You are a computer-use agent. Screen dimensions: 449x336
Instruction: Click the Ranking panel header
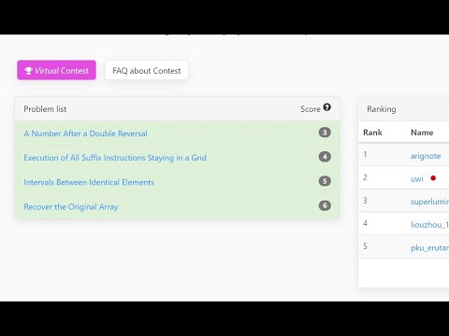pyautogui.click(x=382, y=109)
